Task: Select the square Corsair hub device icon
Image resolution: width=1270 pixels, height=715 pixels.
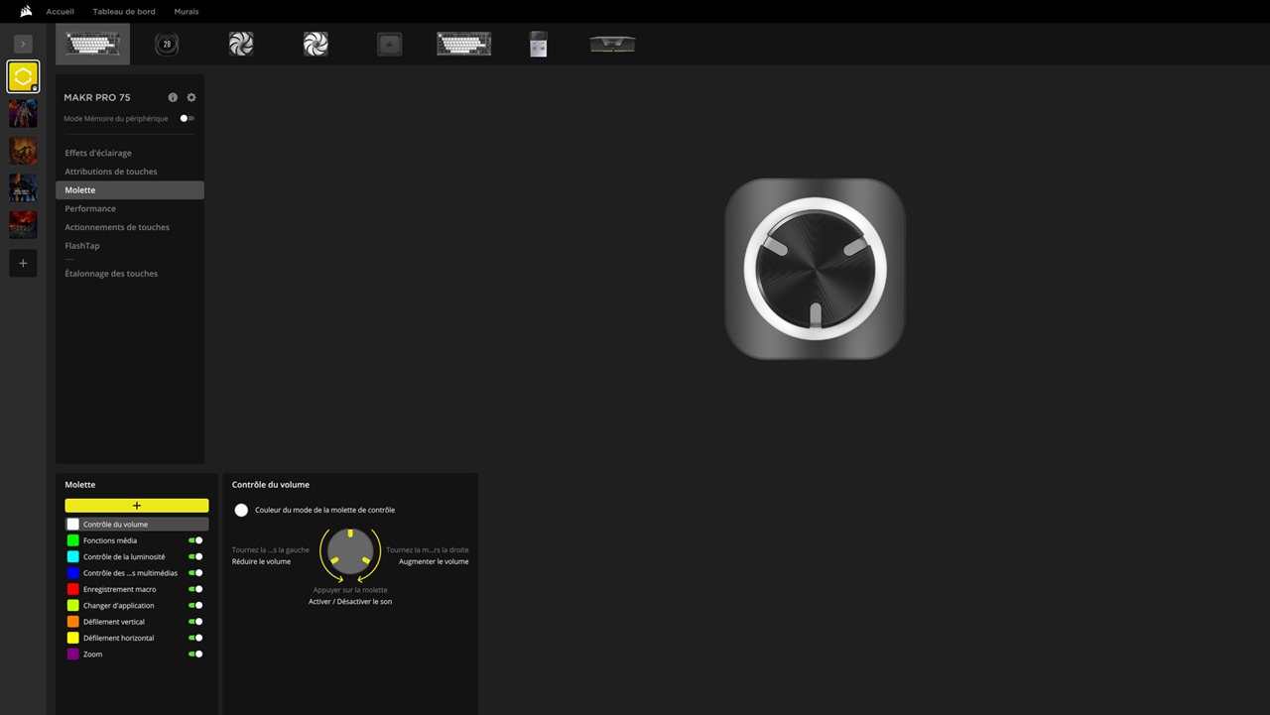Action: [x=389, y=44]
